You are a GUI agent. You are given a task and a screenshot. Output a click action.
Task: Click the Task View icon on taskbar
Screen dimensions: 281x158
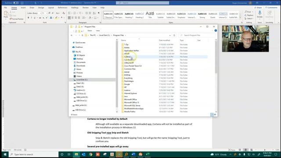[69, 154]
